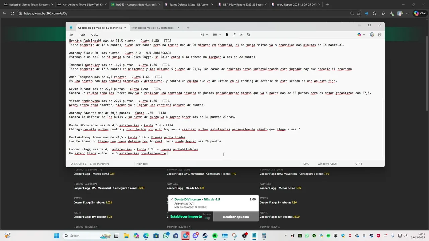
Task: Switch to Teams Defense NBA.com browser tab
Action: 189,5
